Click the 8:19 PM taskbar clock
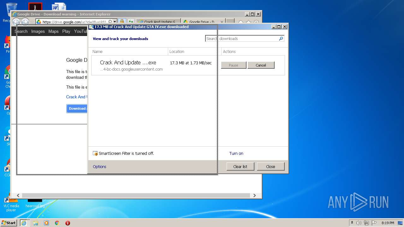The height and width of the screenshot is (227, 404). click(388, 223)
